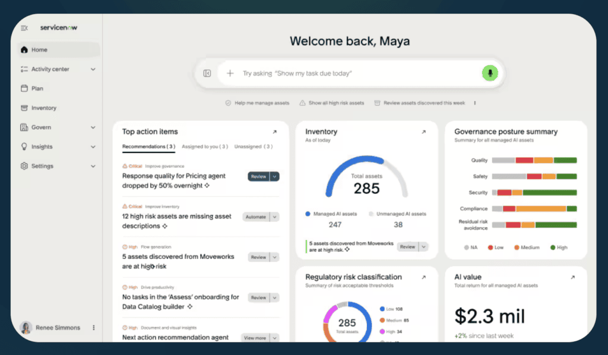Open dropdown next to Automate button

pos(274,217)
